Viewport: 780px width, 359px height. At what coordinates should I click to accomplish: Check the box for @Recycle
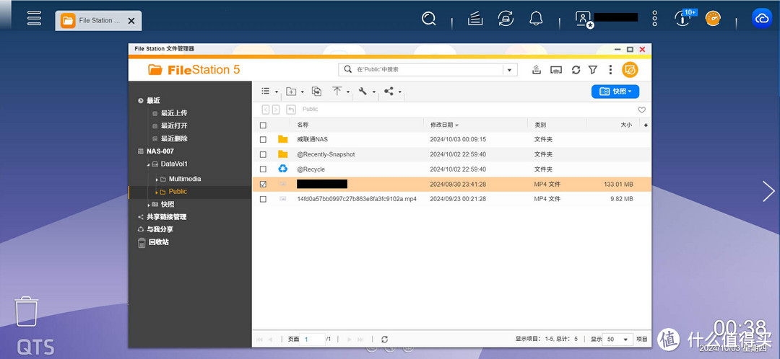pos(263,169)
